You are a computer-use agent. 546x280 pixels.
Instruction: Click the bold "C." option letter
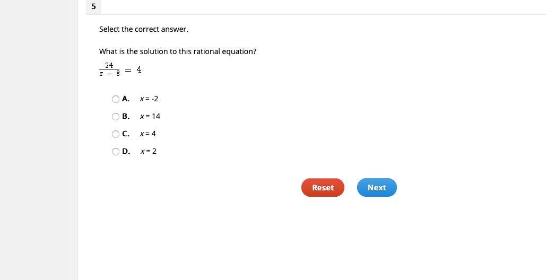click(x=126, y=134)
